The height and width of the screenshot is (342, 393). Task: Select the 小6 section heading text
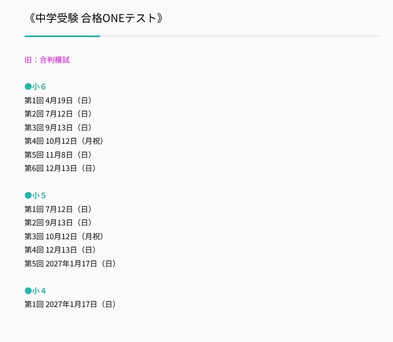(x=39, y=87)
